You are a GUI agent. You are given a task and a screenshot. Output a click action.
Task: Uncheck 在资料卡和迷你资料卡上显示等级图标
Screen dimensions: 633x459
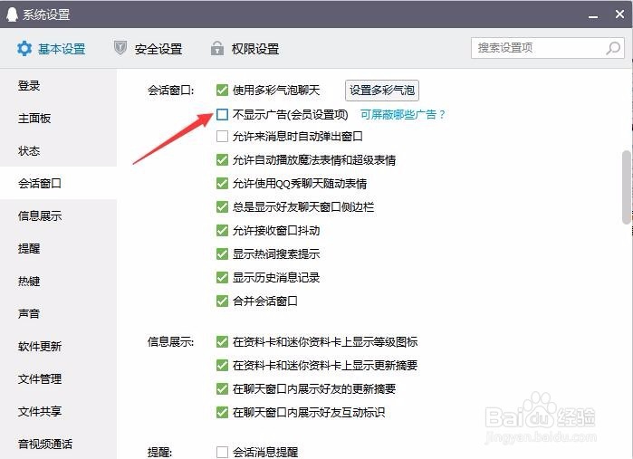click(x=222, y=342)
